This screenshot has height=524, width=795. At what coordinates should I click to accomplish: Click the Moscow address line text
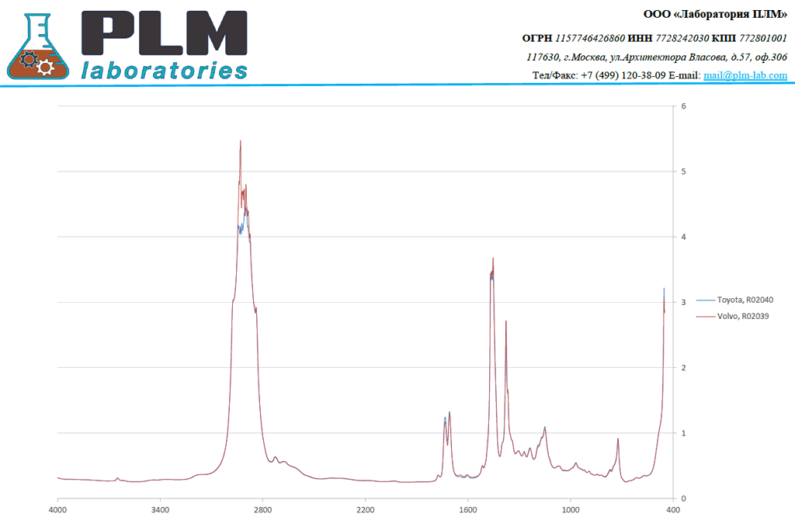coord(656,57)
